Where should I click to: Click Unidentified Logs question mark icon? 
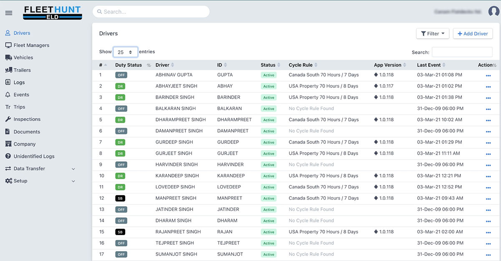8,156
